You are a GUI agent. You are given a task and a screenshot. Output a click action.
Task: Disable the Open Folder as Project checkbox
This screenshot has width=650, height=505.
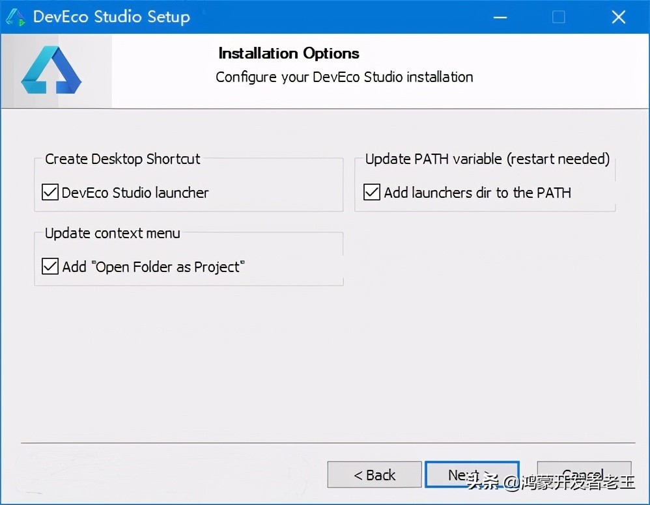[x=50, y=267]
